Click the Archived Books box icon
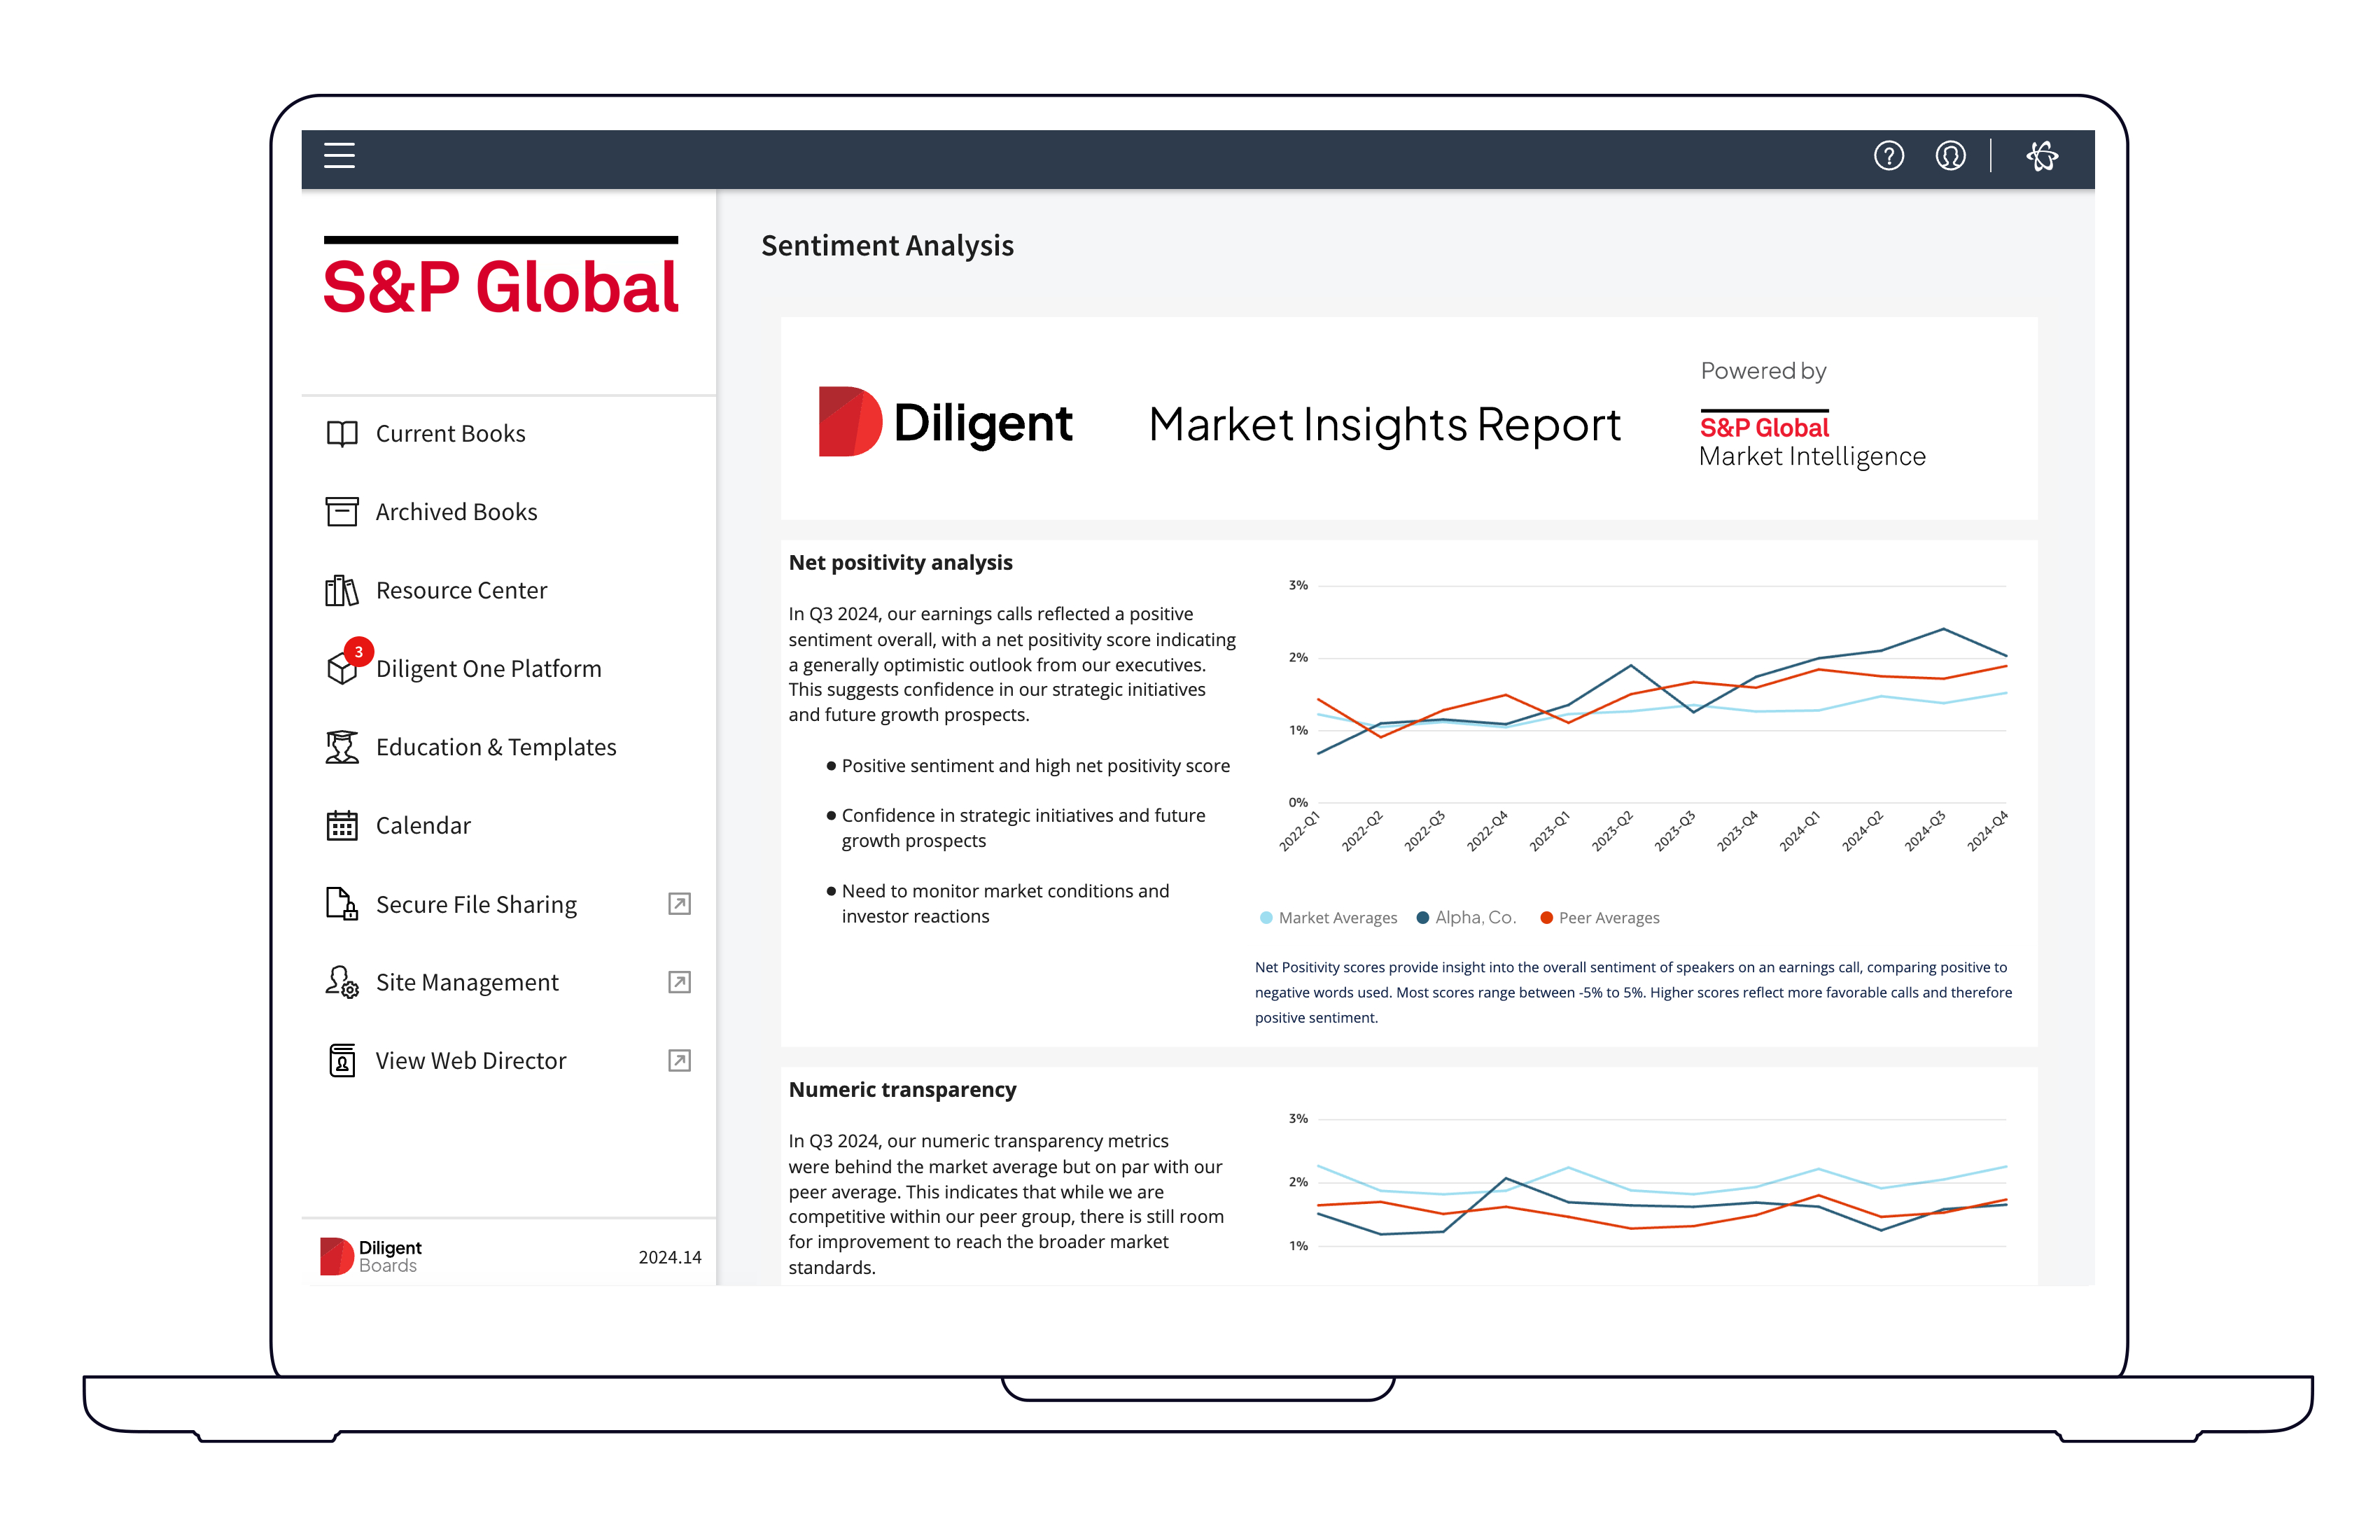 click(342, 512)
